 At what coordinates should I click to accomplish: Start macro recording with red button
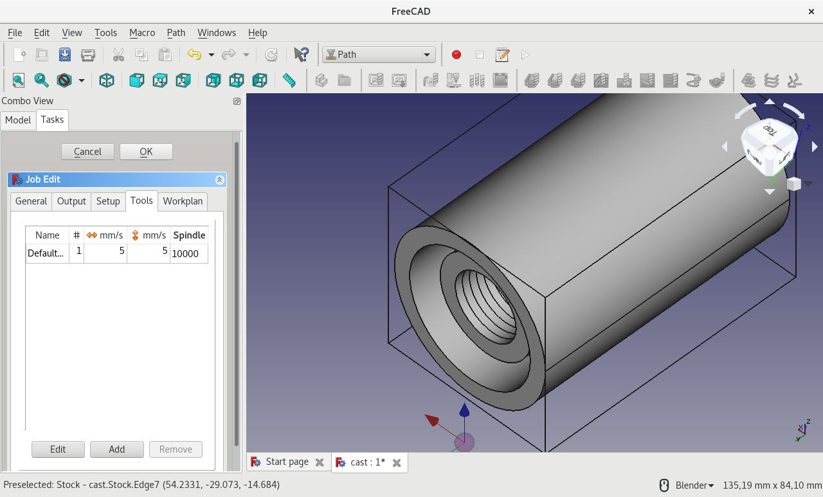457,55
